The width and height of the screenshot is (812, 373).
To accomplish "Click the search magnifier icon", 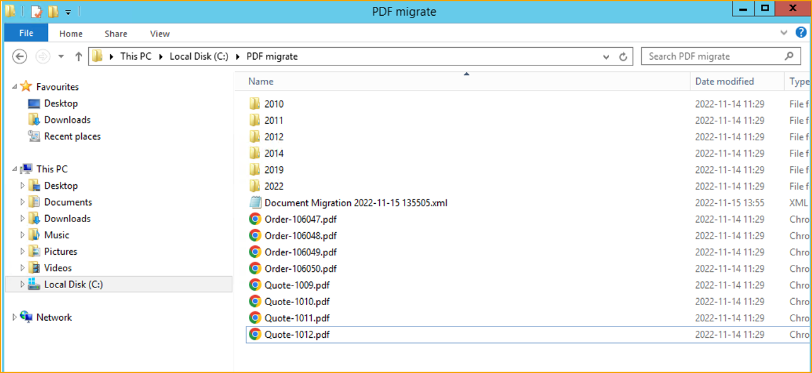I will click(x=789, y=56).
